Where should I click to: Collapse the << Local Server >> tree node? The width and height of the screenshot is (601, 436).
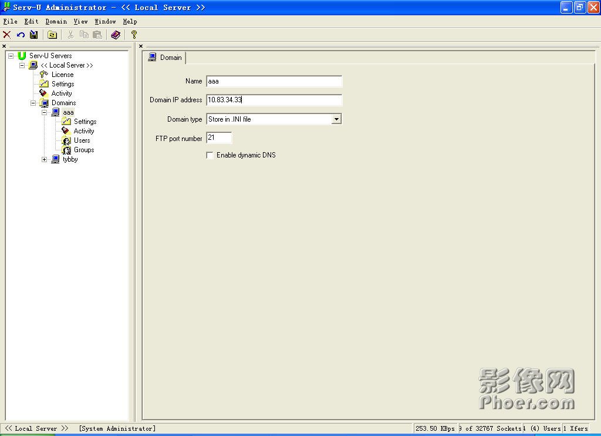(x=22, y=65)
